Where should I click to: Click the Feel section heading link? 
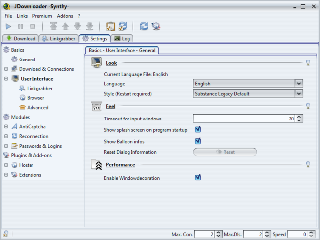tap(111, 106)
